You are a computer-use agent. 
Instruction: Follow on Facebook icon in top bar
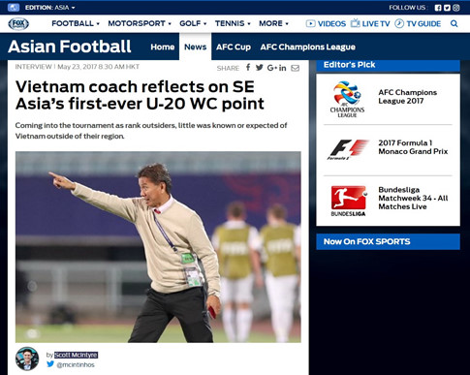click(438, 8)
